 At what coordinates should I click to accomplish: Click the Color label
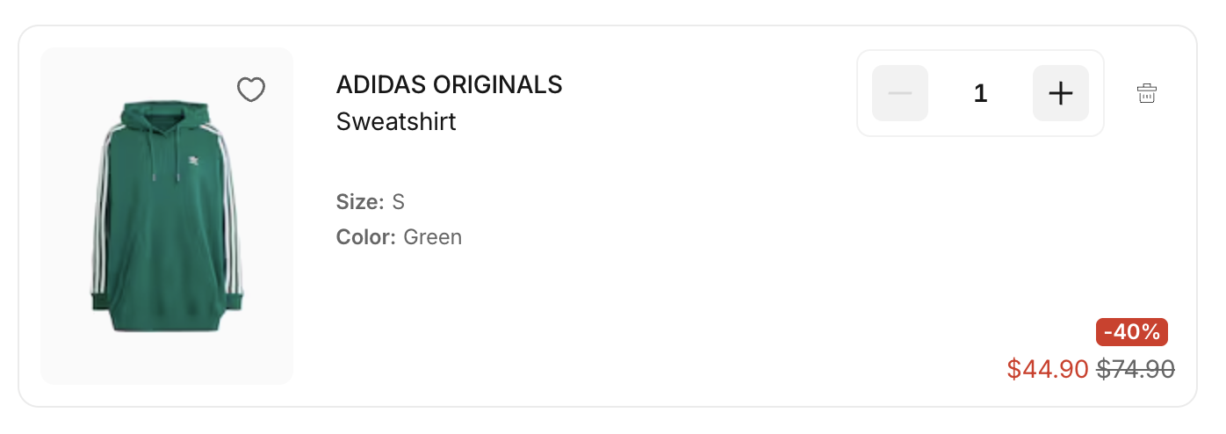(366, 237)
